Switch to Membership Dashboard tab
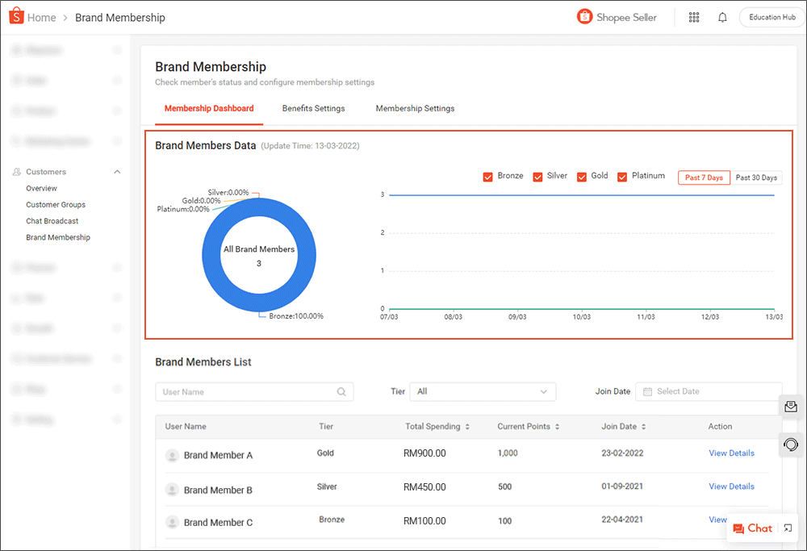Viewport: 807px width, 551px height. point(209,109)
